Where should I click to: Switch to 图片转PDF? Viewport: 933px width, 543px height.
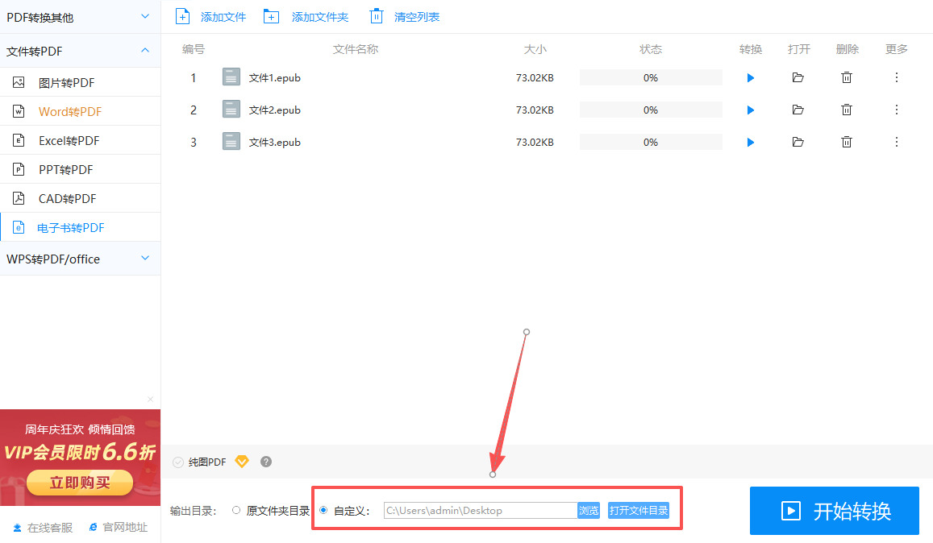(x=81, y=83)
